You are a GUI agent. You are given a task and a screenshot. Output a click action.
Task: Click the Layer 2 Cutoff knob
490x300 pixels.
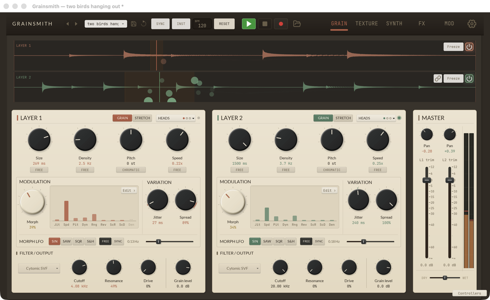pyautogui.click(x=280, y=267)
